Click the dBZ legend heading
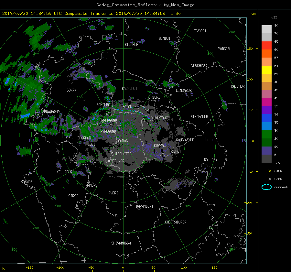Image resolution: width=291 pixels, height=272 pixels. tap(274, 17)
